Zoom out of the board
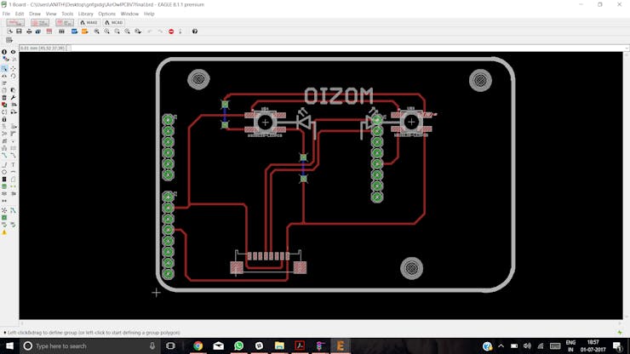 (117, 31)
